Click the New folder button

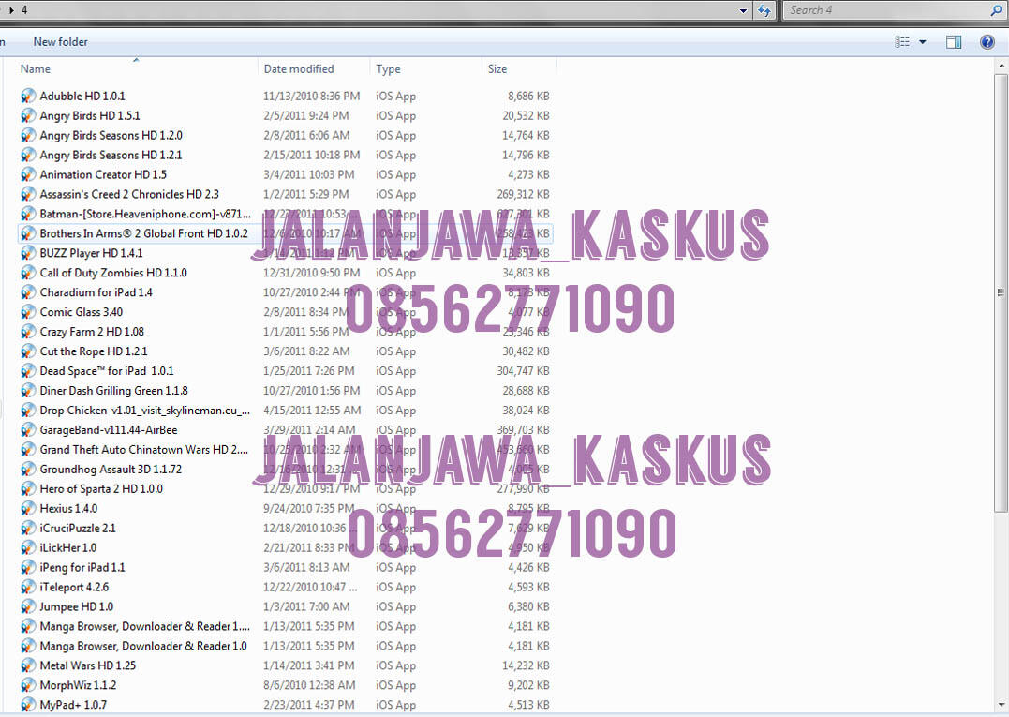point(61,42)
